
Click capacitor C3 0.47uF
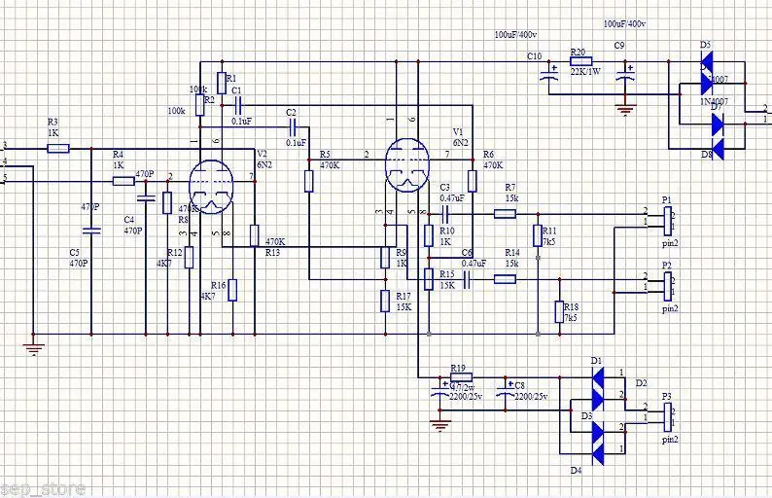tap(446, 214)
